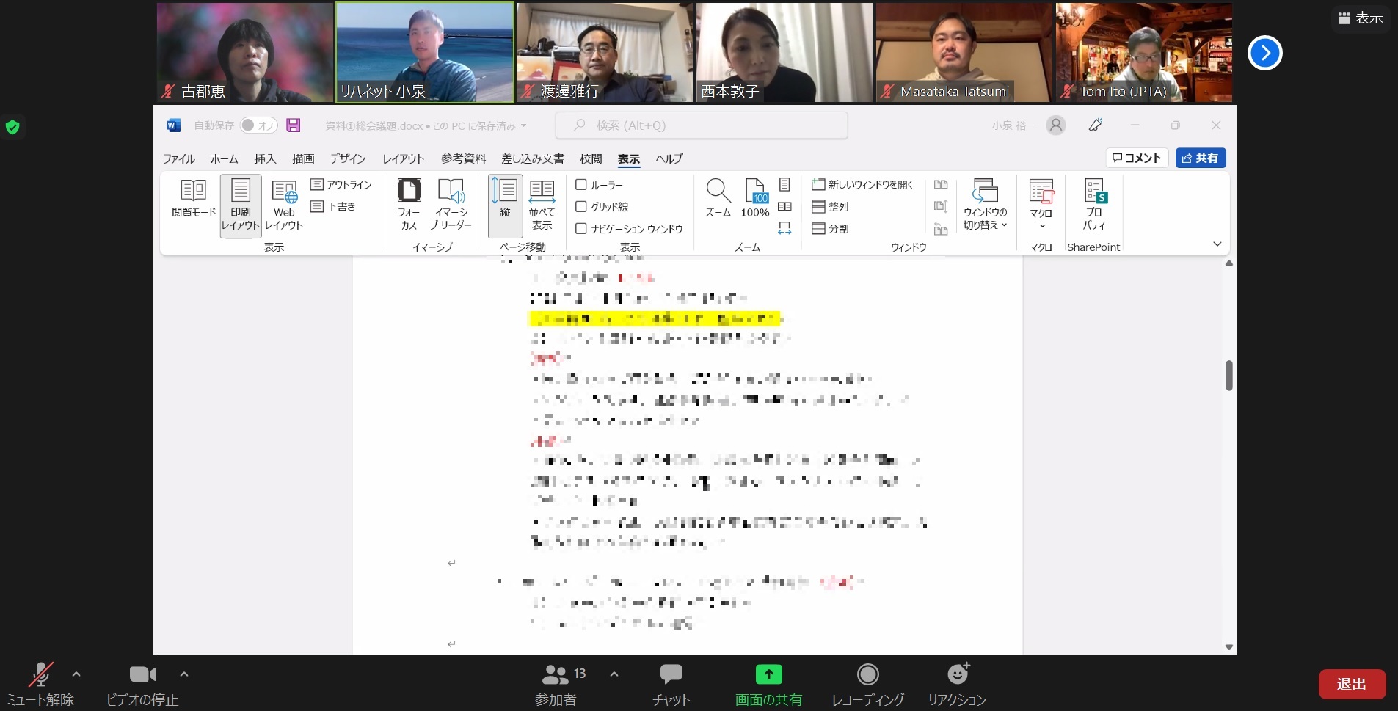Collapse the ribbon with chevron
This screenshot has width=1398, height=711.
(x=1217, y=244)
